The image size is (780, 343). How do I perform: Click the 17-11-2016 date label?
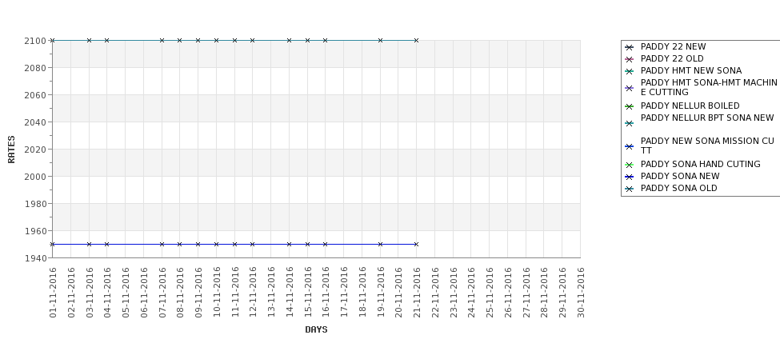tap(344, 293)
